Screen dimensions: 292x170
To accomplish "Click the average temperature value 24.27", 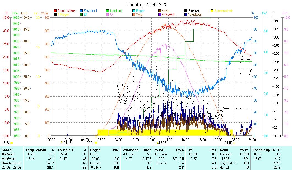I will pos(50,163).
